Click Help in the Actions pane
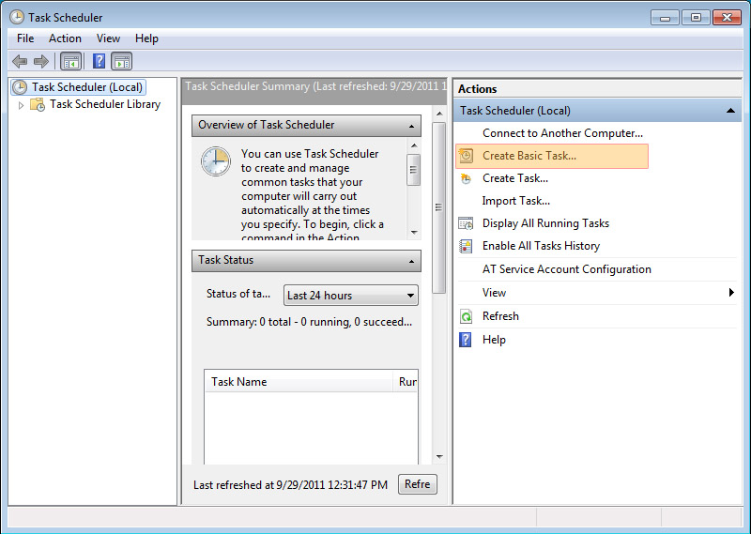 point(494,340)
